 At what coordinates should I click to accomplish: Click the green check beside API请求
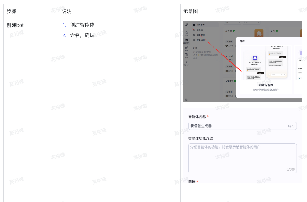(235, 81)
